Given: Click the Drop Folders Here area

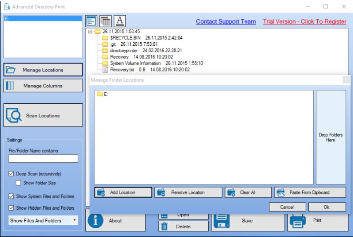Looking at the screenshot, I should point(330,137).
